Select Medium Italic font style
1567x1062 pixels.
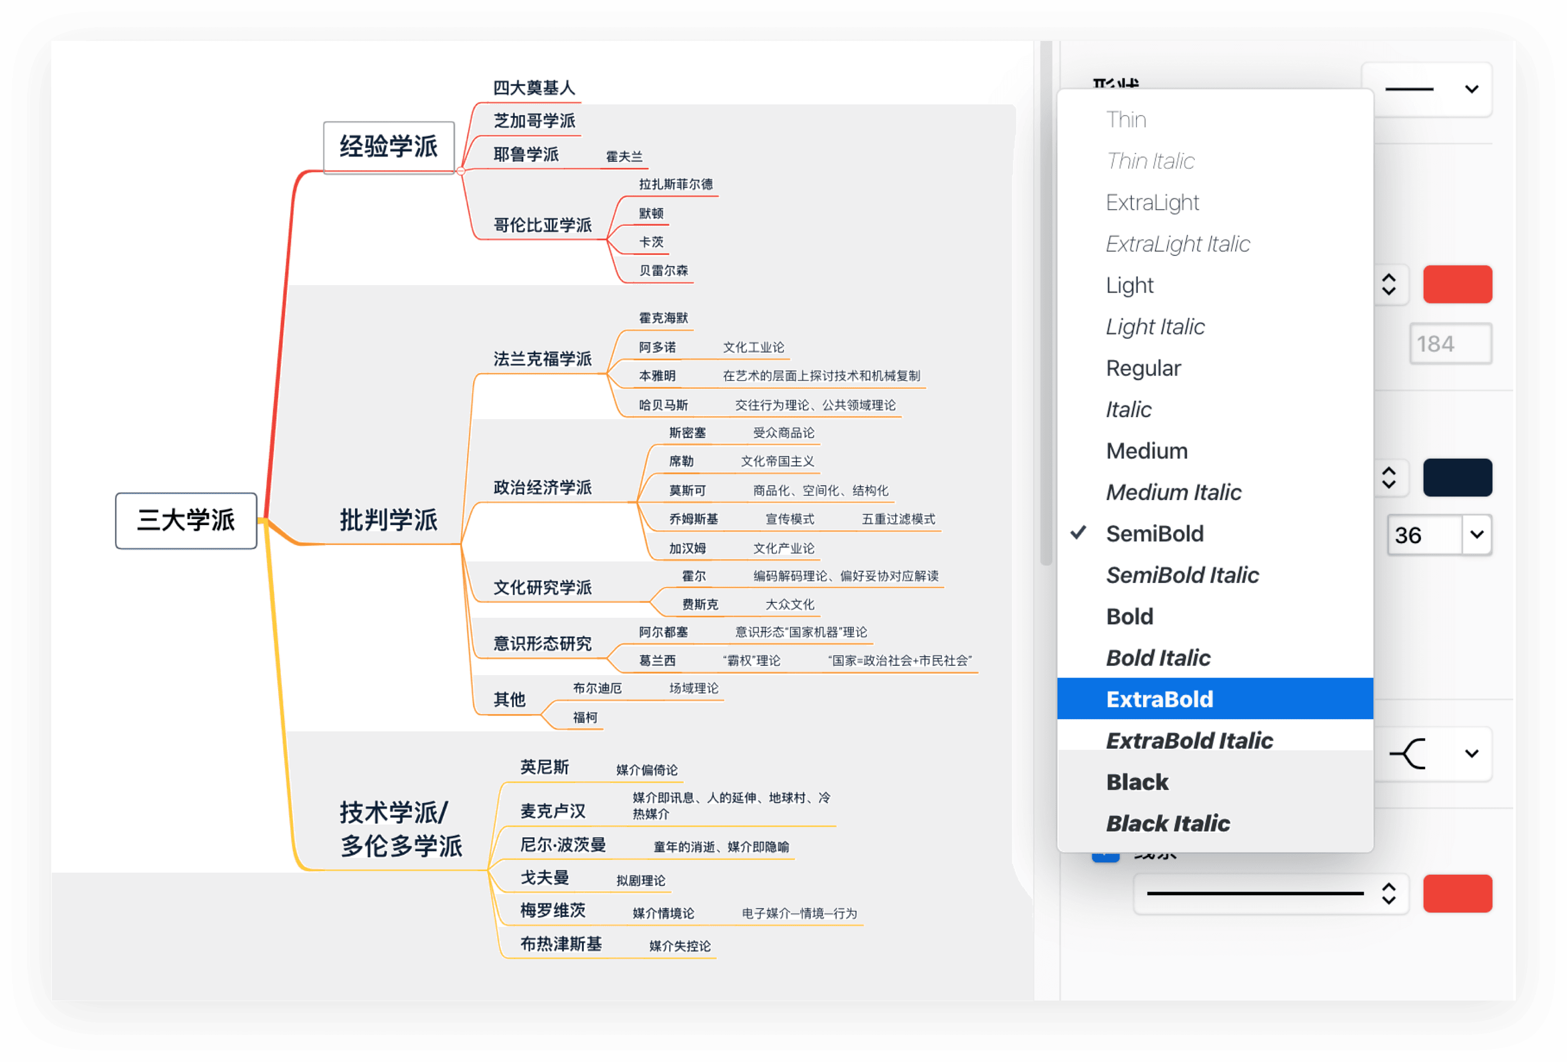[1173, 492]
